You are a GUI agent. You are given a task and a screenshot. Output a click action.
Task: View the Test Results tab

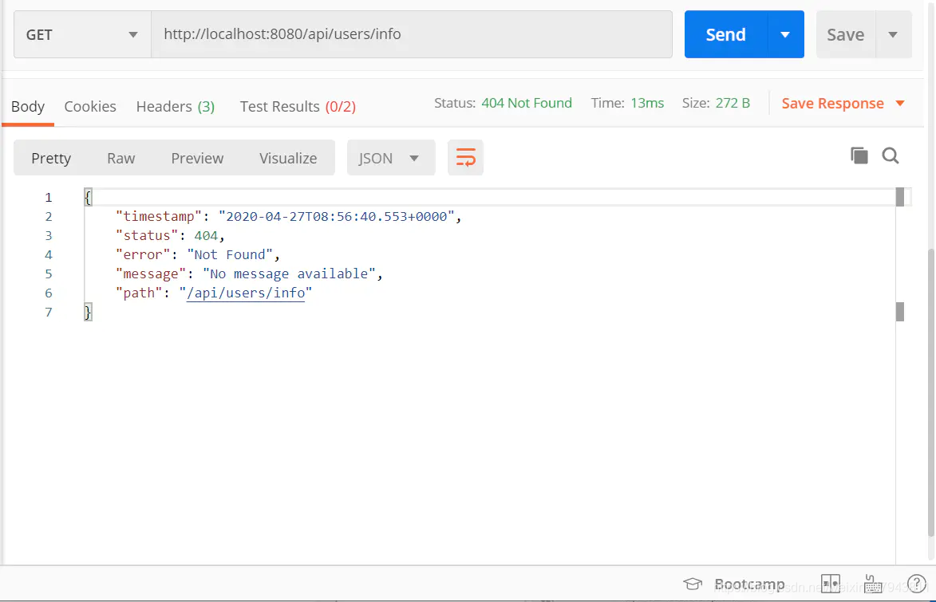(x=298, y=107)
